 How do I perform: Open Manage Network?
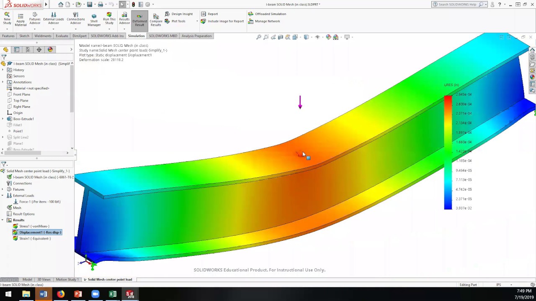pyautogui.click(x=264, y=21)
